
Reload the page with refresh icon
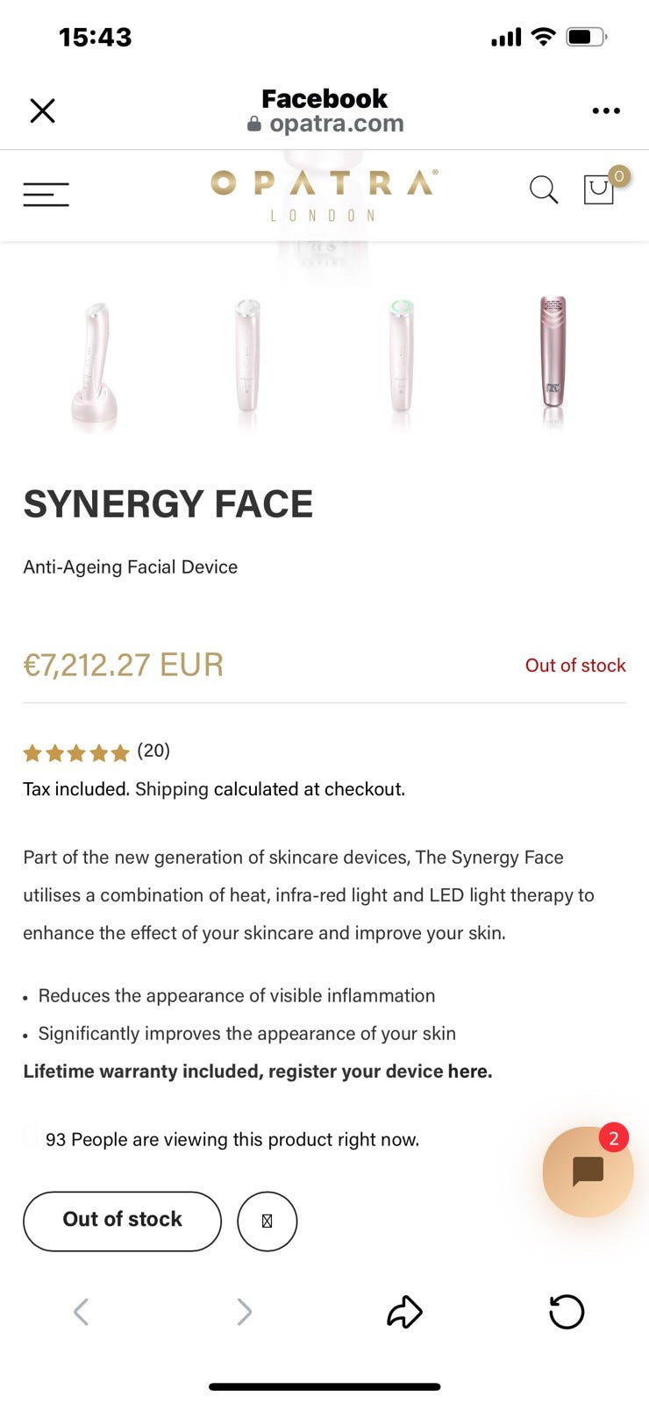point(567,1312)
